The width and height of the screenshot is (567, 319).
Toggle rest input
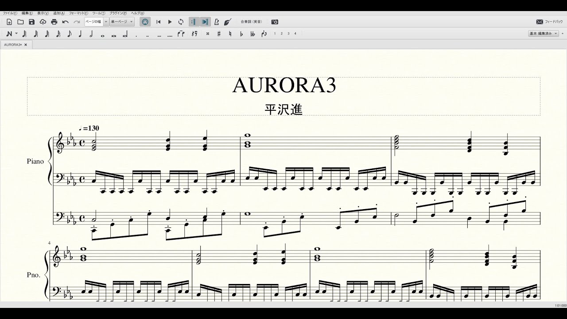(x=194, y=34)
